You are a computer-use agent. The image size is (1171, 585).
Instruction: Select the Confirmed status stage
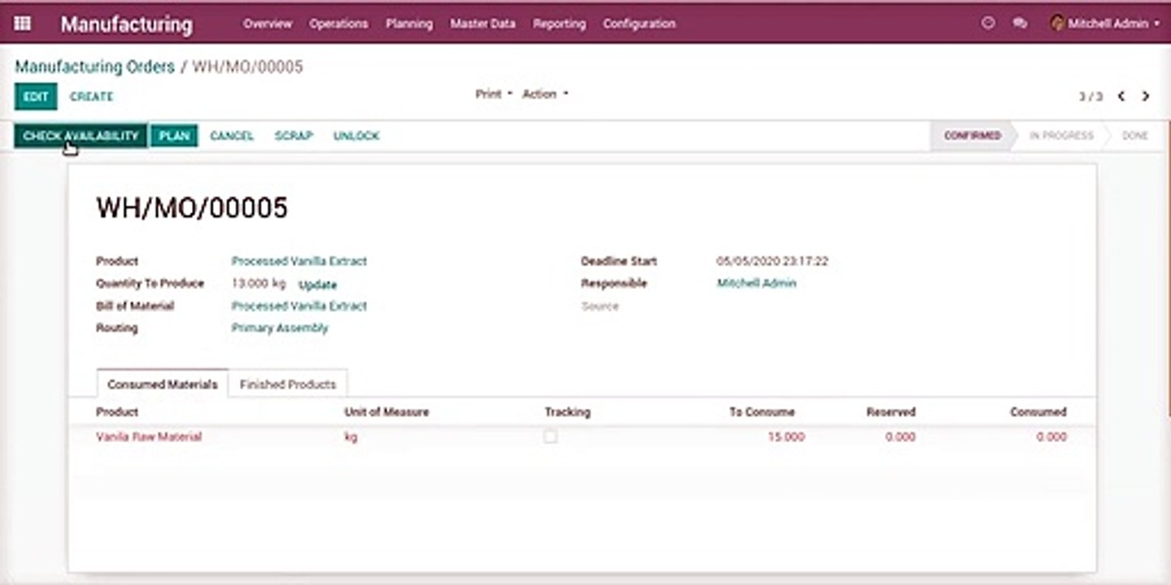[x=973, y=136]
